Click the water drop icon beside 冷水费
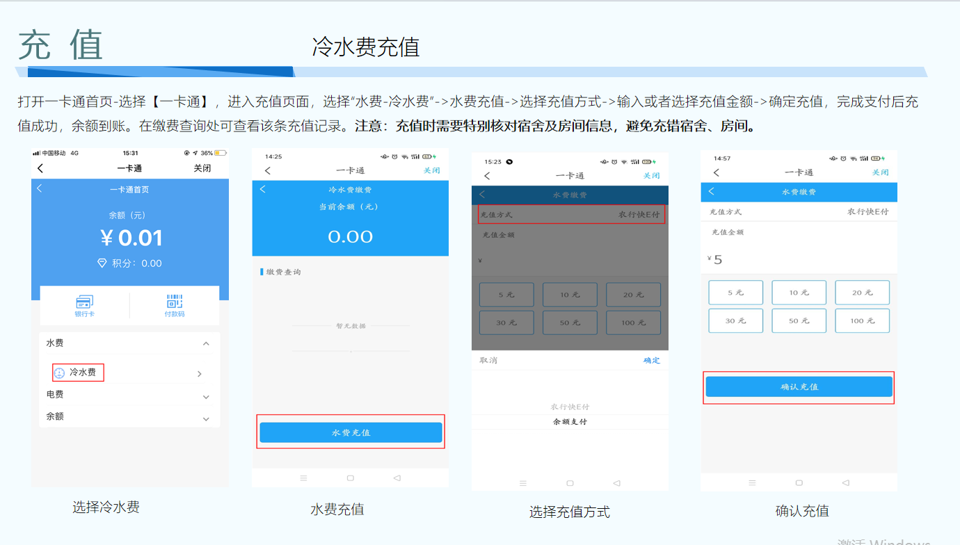The image size is (960, 545). pyautogui.click(x=60, y=373)
